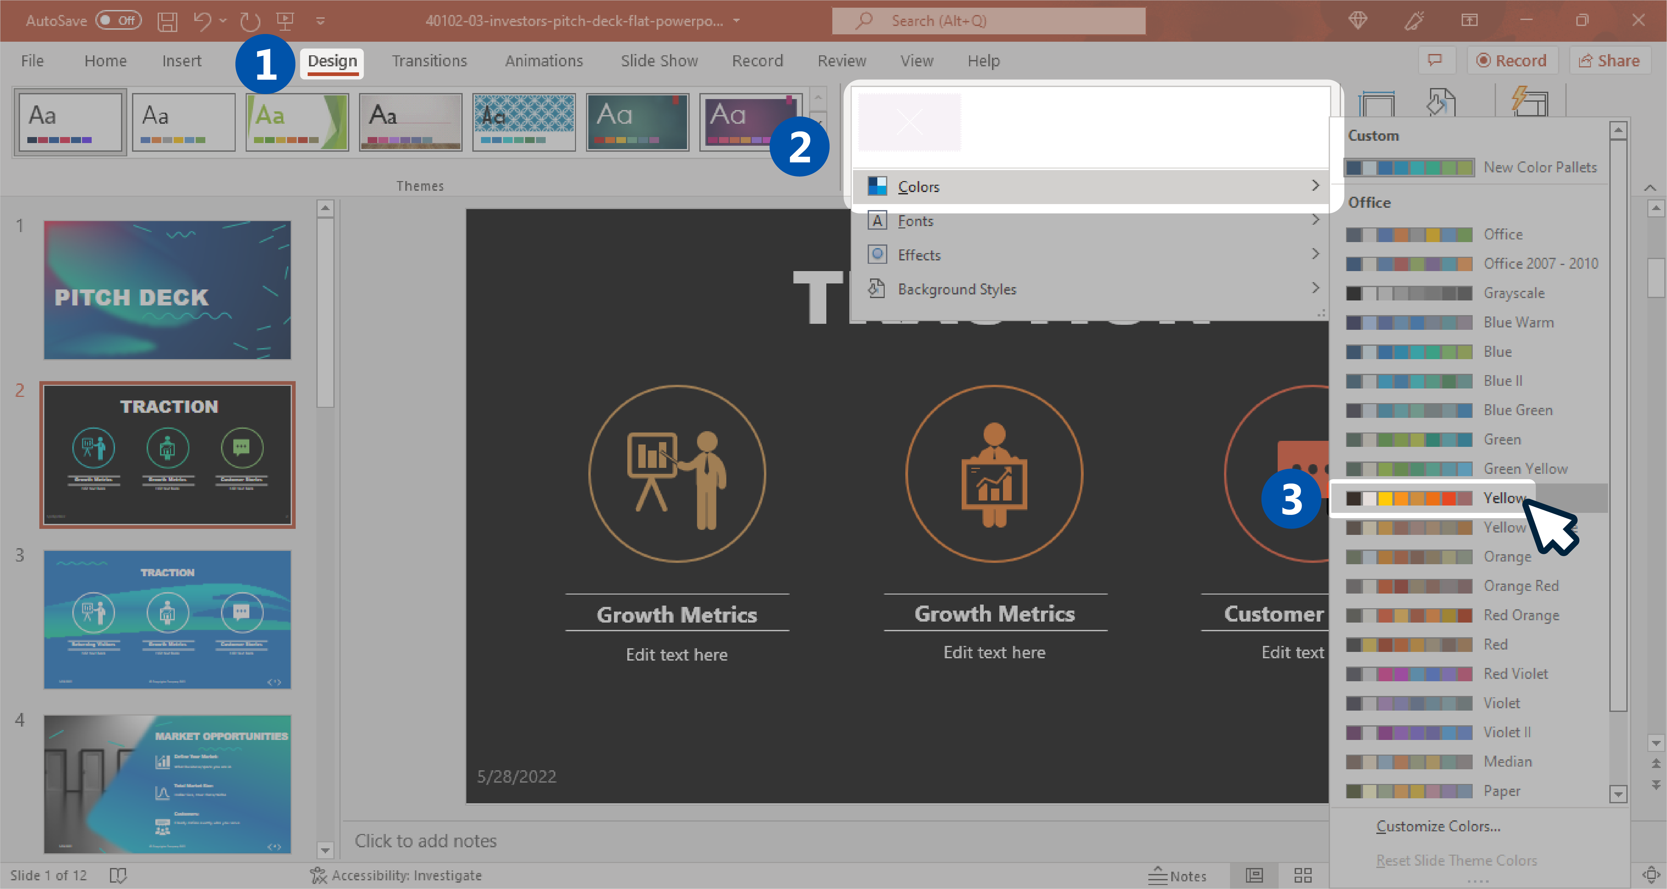Open the Designer pane icon

(1530, 100)
